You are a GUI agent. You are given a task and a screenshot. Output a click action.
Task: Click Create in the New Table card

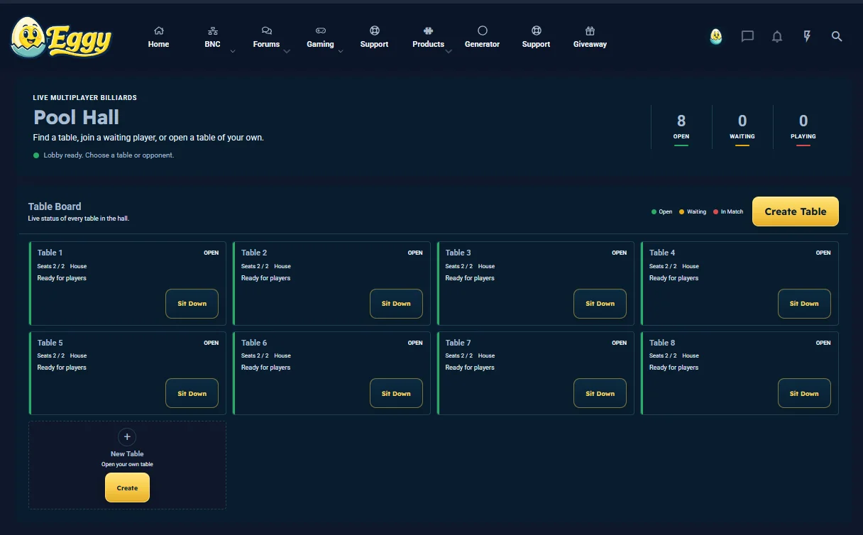coord(127,487)
